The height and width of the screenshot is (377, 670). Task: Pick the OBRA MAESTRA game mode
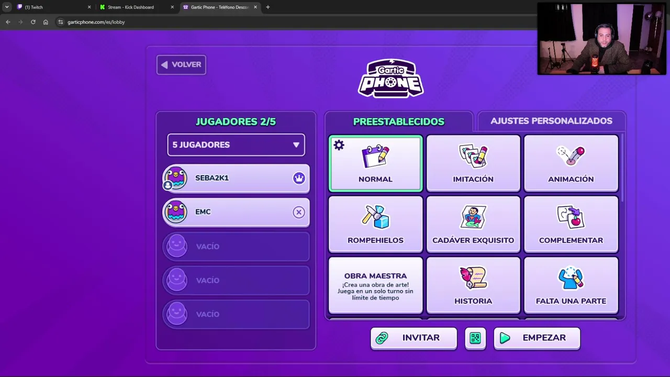point(375,286)
